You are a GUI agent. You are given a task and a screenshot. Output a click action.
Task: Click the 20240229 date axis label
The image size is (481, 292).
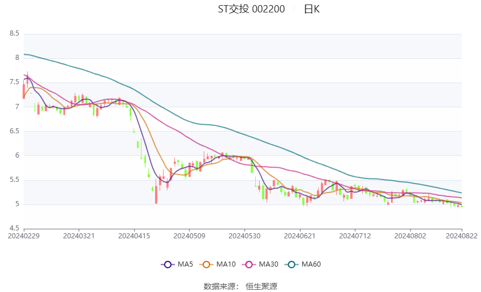pyautogui.click(x=23, y=236)
